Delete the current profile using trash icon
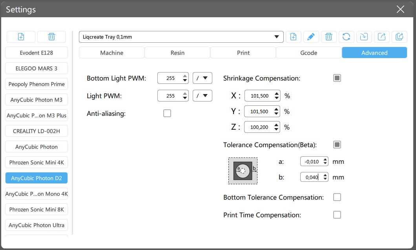Image resolution: width=416 pixels, height=250 pixels. pos(328,37)
